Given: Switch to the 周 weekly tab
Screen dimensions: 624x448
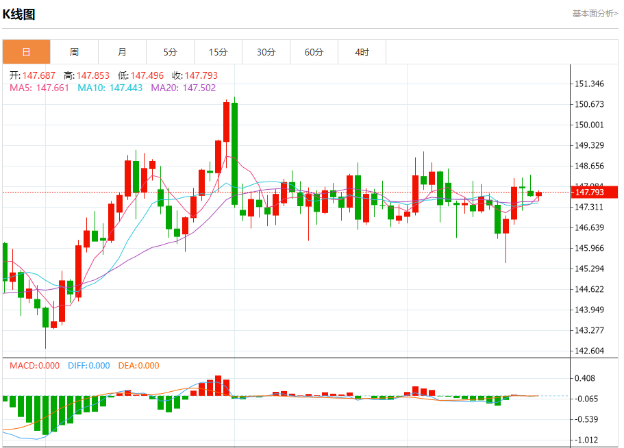Looking at the screenshot, I should 74,52.
